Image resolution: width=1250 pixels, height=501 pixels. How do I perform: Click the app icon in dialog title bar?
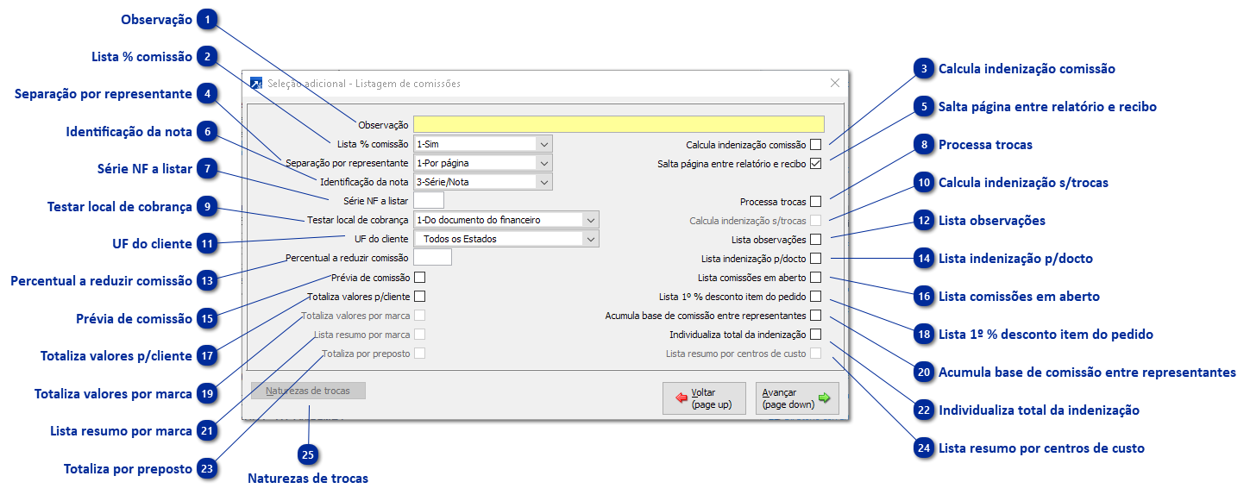click(x=255, y=84)
